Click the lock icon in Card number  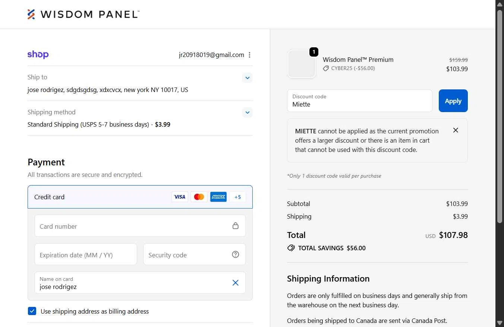pos(236,226)
